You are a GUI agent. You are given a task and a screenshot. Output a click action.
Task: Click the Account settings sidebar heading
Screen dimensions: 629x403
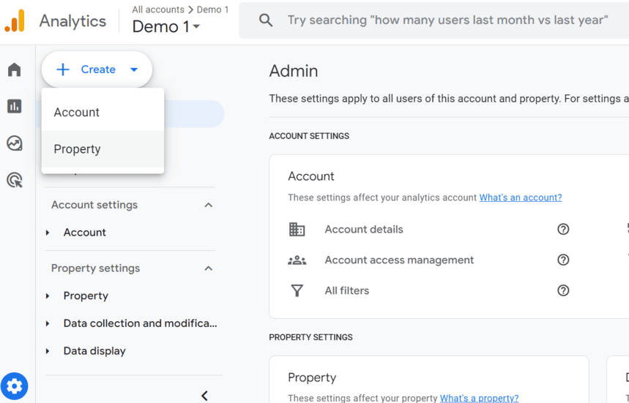coord(94,205)
